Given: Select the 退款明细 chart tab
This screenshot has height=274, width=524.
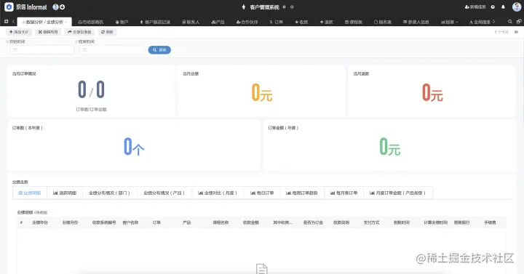Looking at the screenshot, I should point(65,193).
